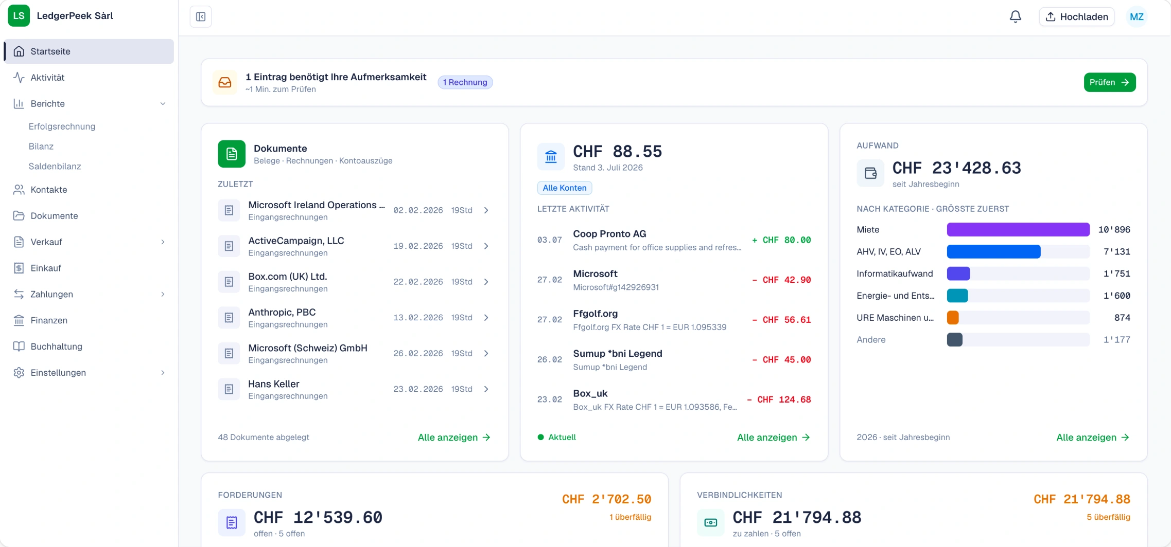Click the Verkauf document icon
This screenshot has width=1171, height=547.
coord(19,242)
